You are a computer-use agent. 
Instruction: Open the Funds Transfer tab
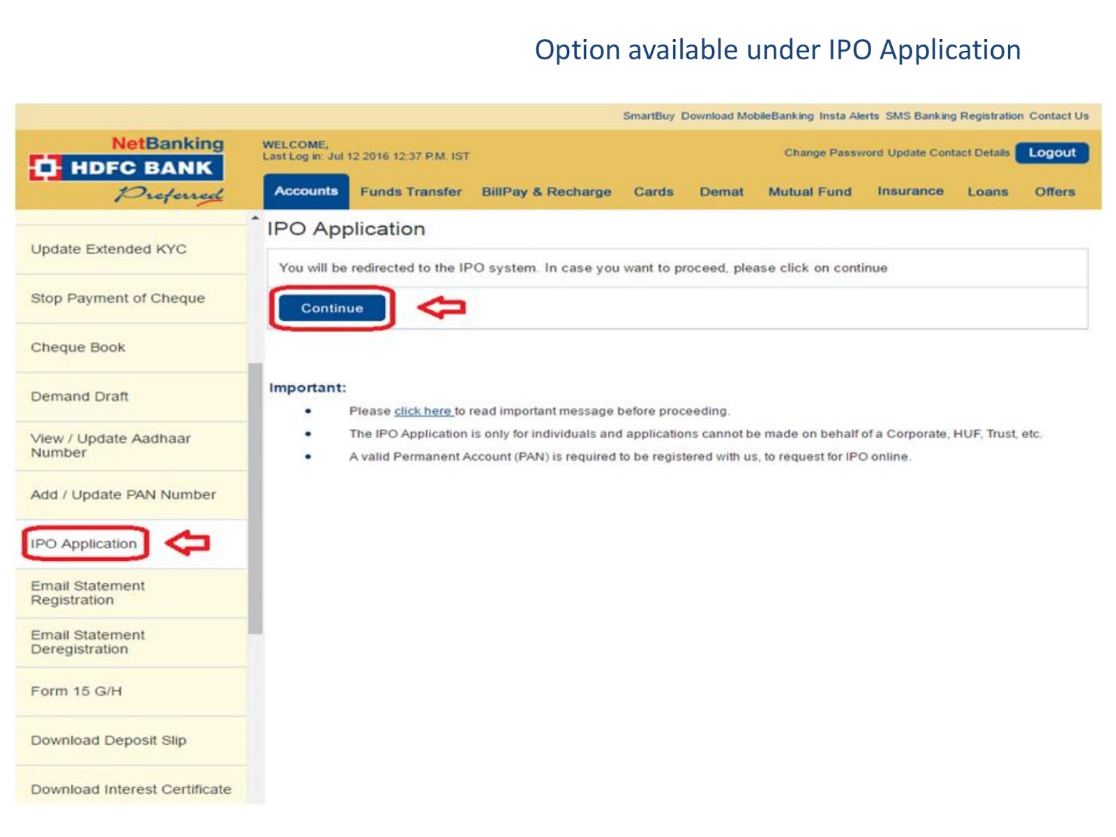pos(411,192)
